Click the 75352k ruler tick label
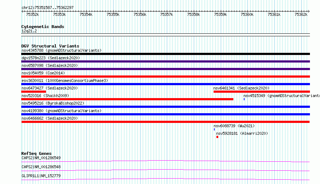Screen dimensions: 320x184 tap(32, 14)
